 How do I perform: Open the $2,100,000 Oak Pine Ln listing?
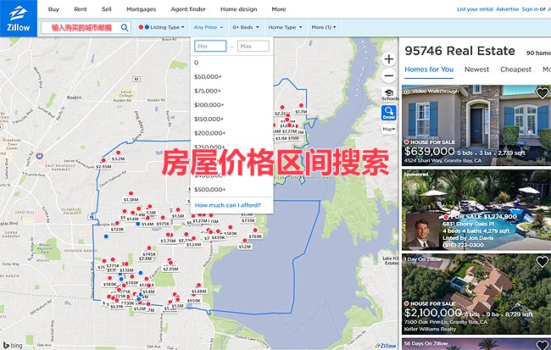(x=476, y=294)
